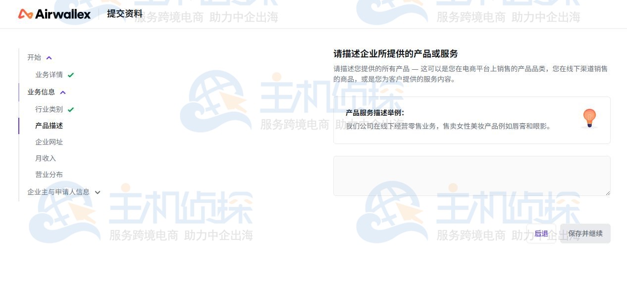Click the orange lightbulb tip icon
The image size is (627, 283).
pos(589,118)
